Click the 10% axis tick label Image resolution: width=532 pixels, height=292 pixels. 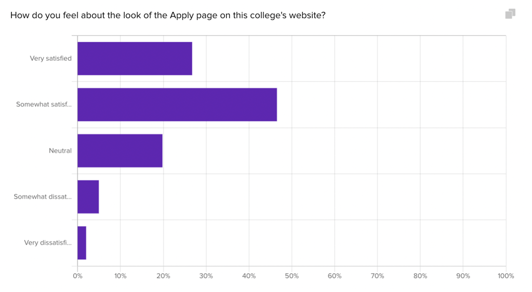click(x=120, y=276)
